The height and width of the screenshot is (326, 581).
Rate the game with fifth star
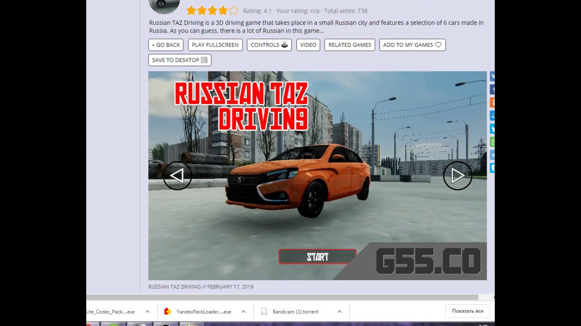tap(233, 10)
